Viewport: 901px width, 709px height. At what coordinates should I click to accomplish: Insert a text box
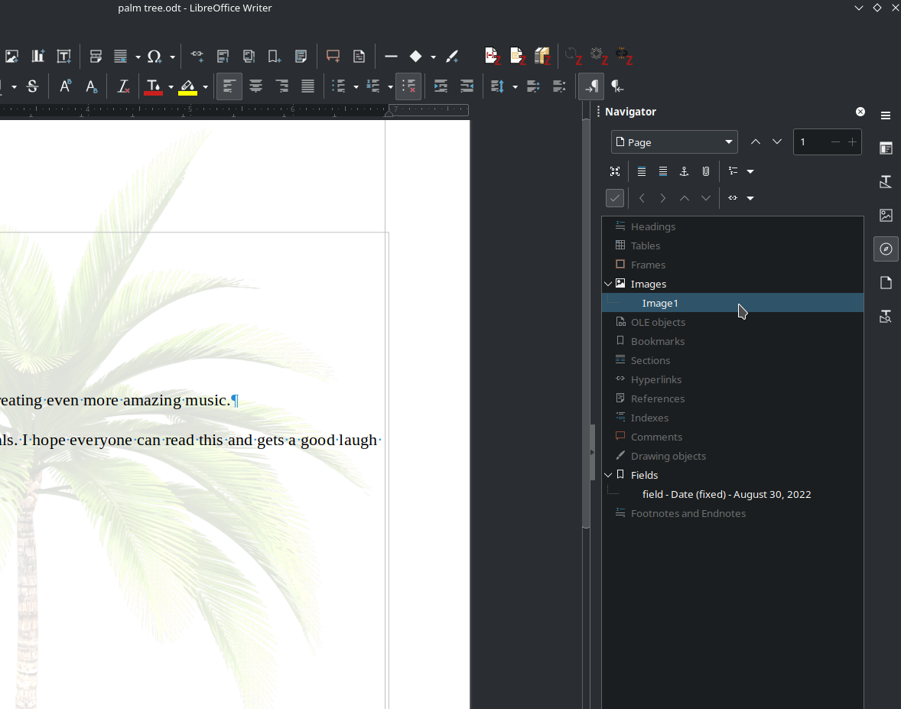click(63, 56)
